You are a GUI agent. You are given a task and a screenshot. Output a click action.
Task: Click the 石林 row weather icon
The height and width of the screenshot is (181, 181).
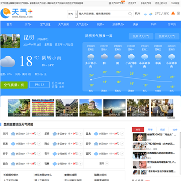pyautogui.click(x=55, y=164)
